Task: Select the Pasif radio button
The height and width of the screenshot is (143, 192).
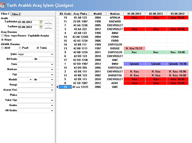Action: pyautogui.click(x=20, y=48)
